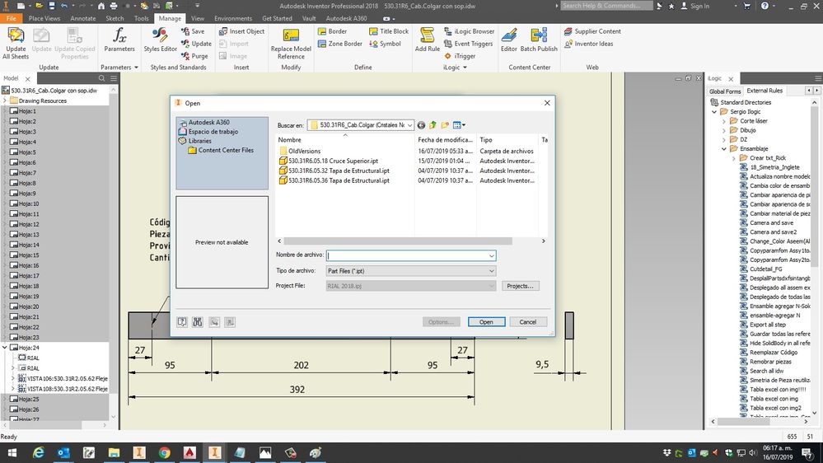Open Event Triggers
Screen dimensions: 823x463
tap(468, 44)
